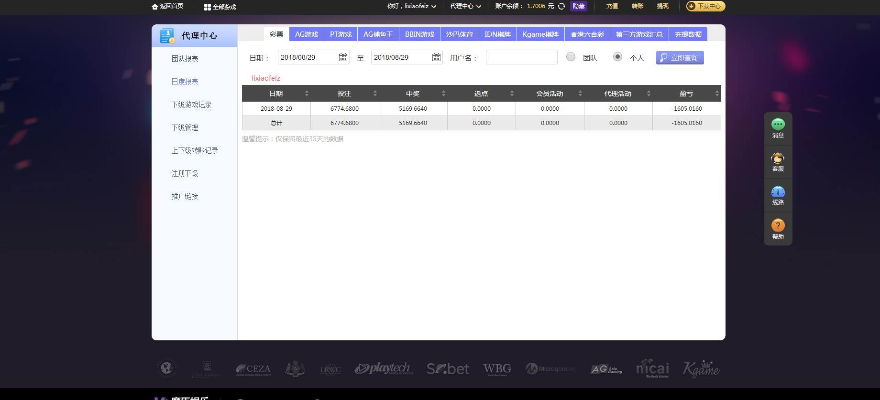Viewport: 880px width, 400px height.
Task: Click the CEZA partner logo
Action: coord(253,369)
